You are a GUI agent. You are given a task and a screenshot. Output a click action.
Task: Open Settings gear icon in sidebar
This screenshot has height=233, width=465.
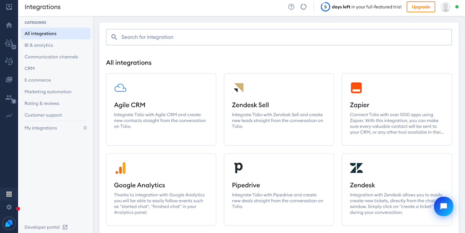click(9, 207)
